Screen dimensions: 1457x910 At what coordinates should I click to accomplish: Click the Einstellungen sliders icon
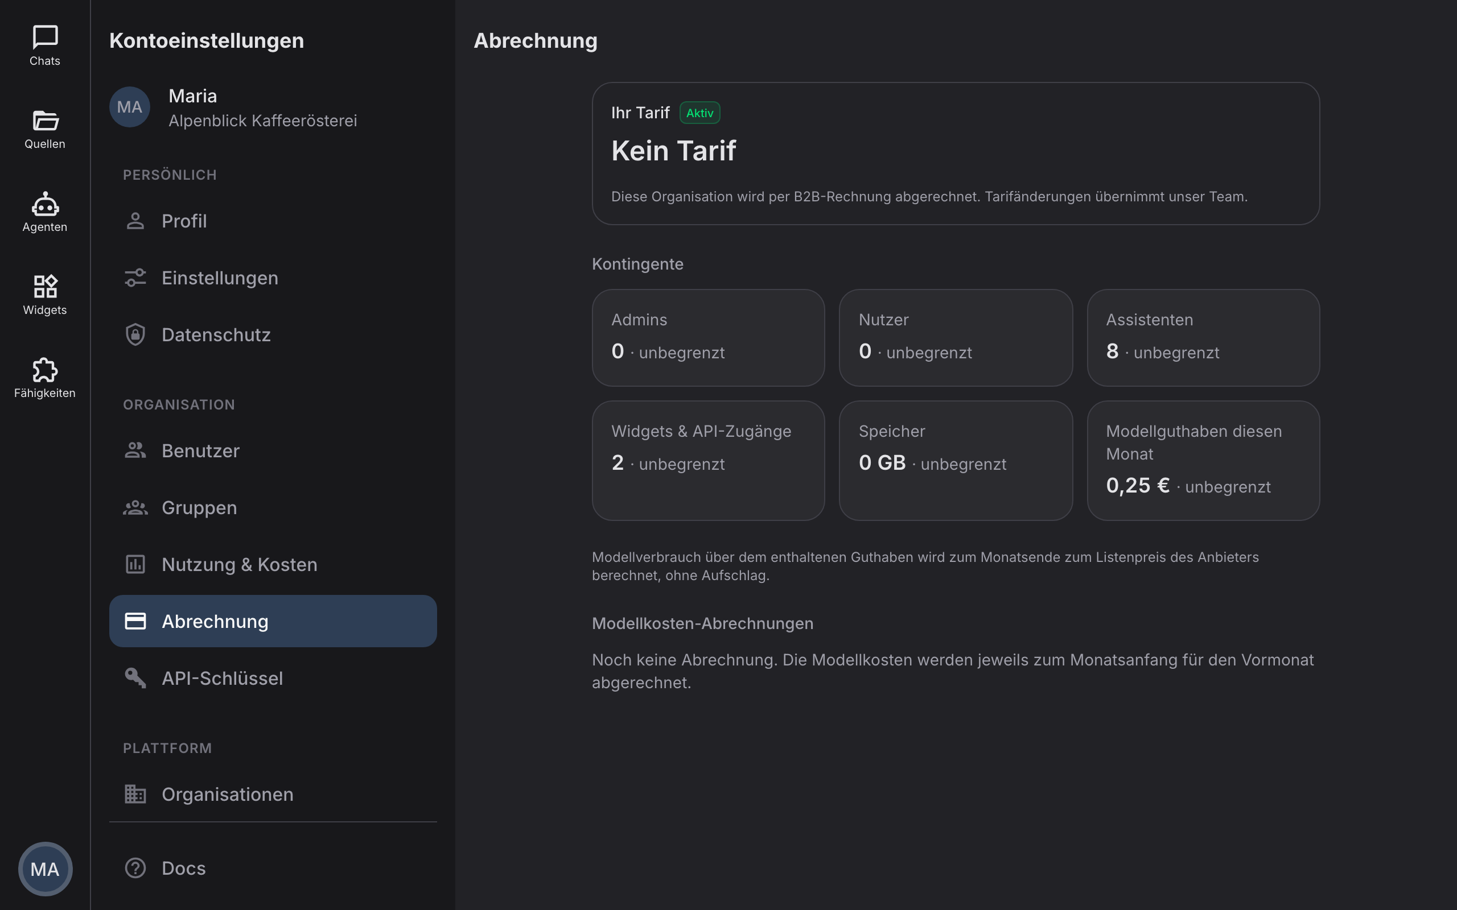pyautogui.click(x=135, y=278)
